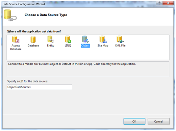Viewport: 176px width, 131px height.
Task: Select the Object data source icon
Action: [x=85, y=39]
